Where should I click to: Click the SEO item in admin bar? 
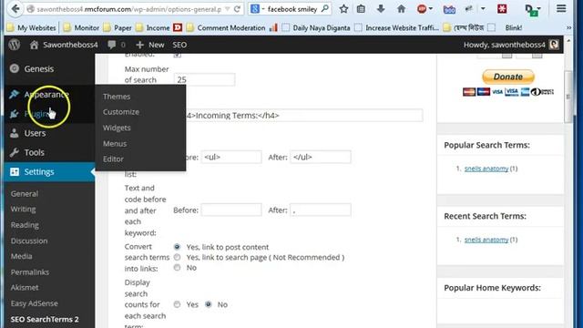[179, 45]
